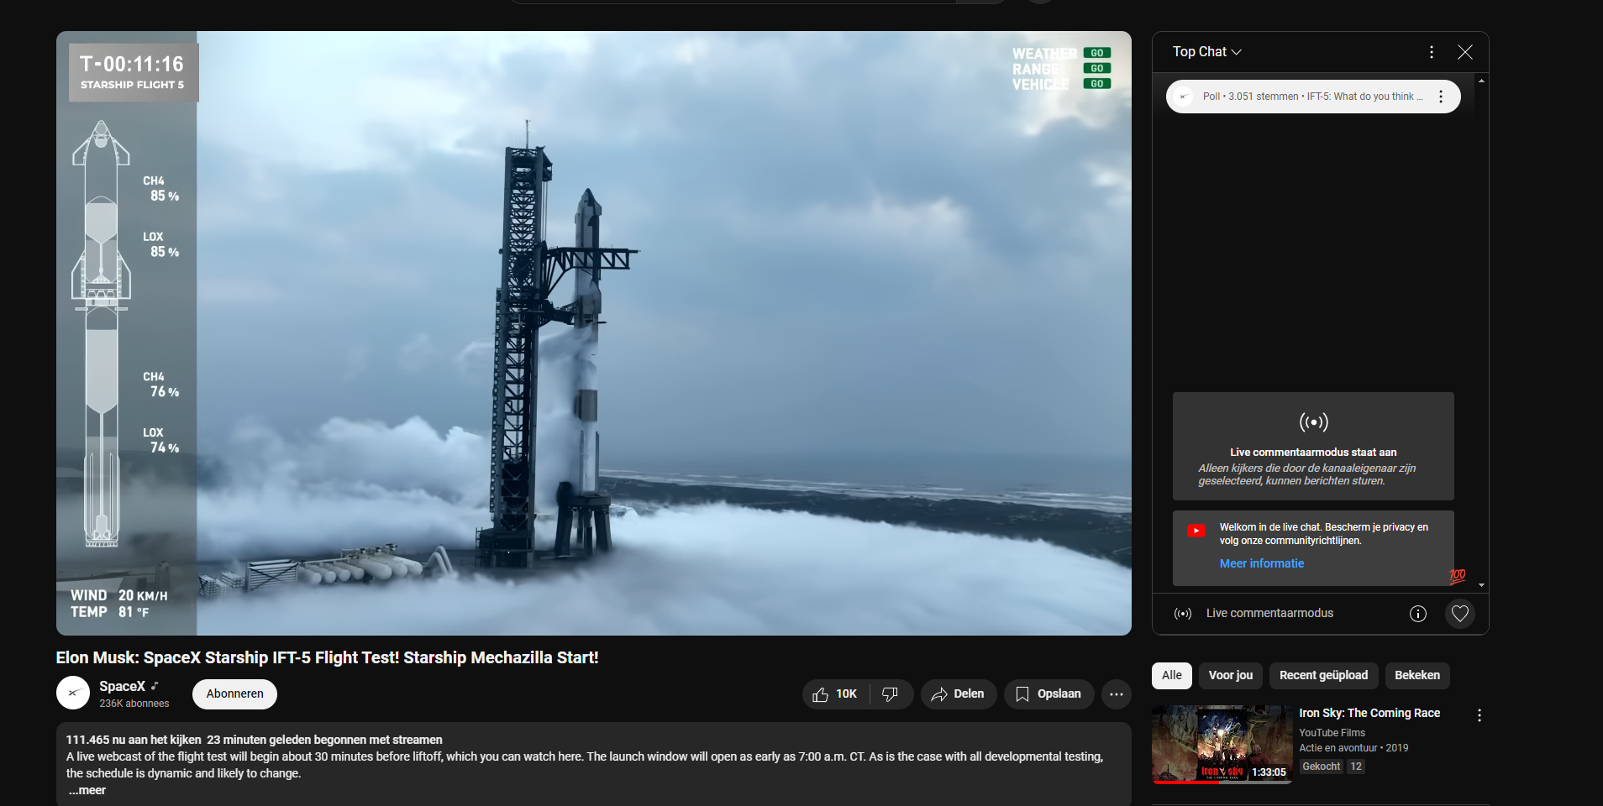
Task: Click the SpaceX channel avatar
Action: 73,693
